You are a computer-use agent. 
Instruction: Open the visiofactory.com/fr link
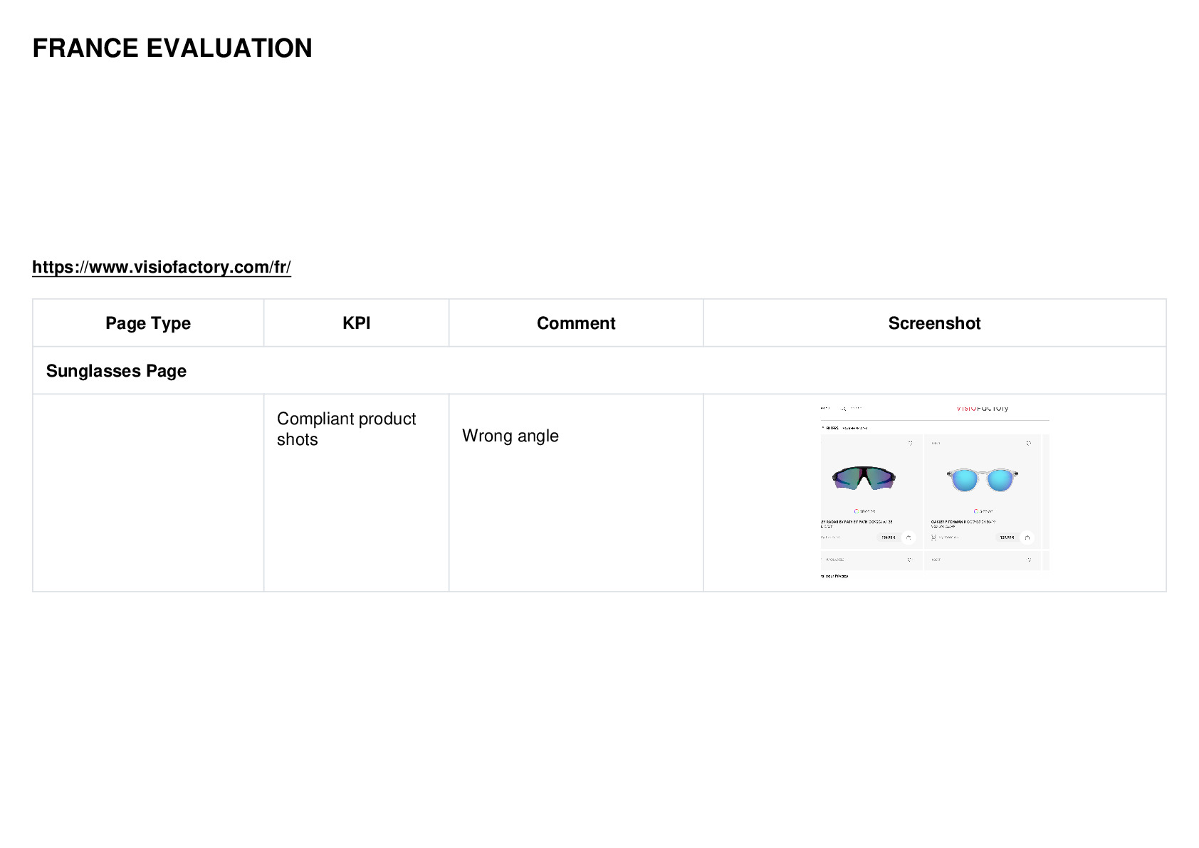point(162,267)
